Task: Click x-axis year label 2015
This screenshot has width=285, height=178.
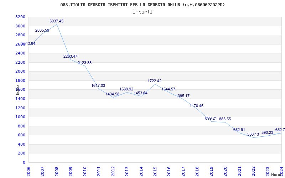Action: pyautogui.click(x=155, y=172)
